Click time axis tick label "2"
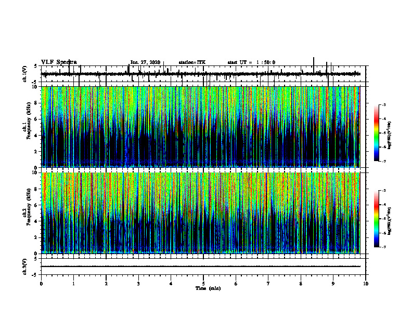The height and width of the screenshot is (318, 412). pos(106,284)
